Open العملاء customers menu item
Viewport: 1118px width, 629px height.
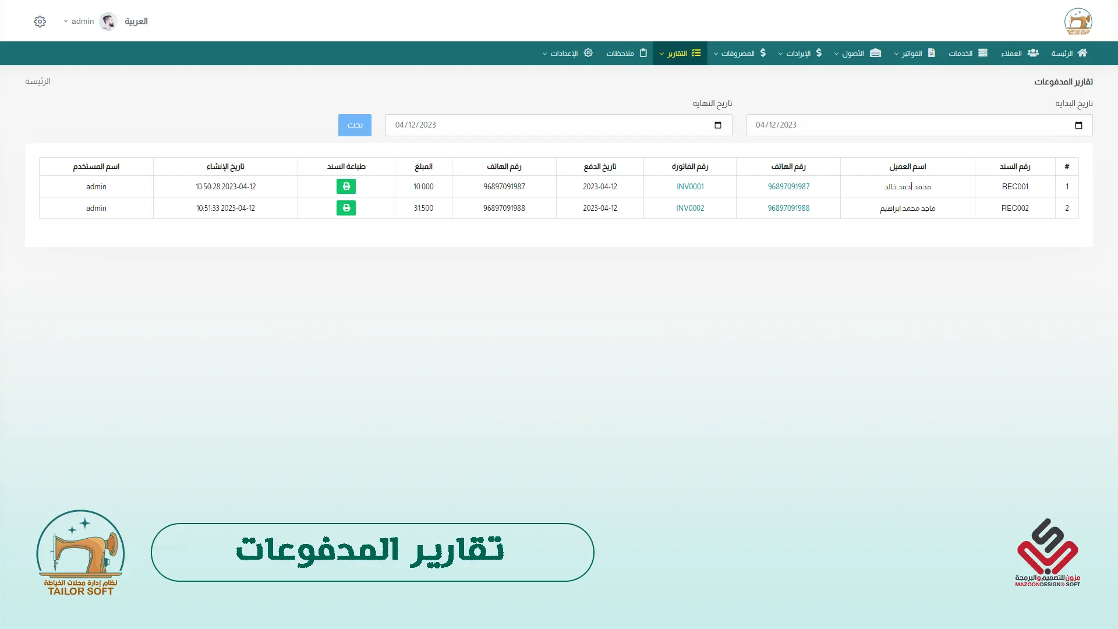coord(1020,53)
